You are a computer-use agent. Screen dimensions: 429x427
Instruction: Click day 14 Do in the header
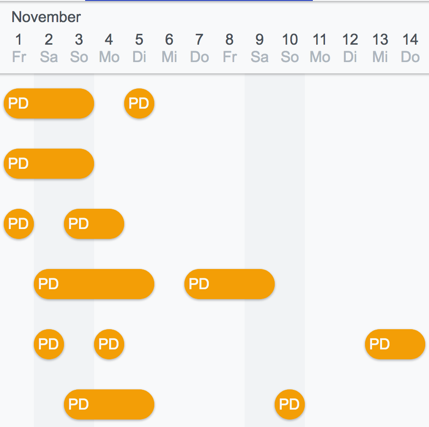[x=410, y=48]
